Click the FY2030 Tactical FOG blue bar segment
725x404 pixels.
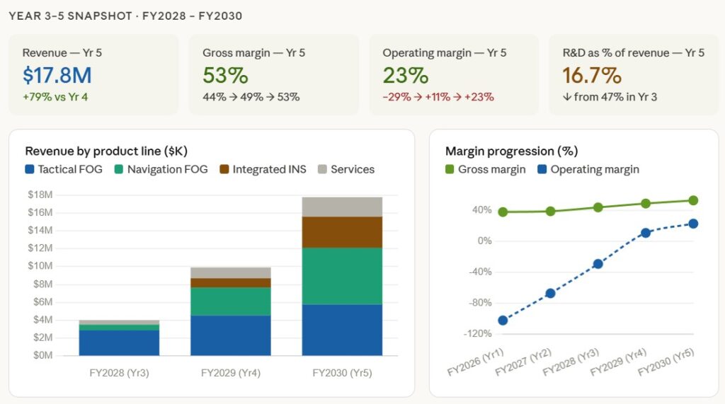coord(342,330)
